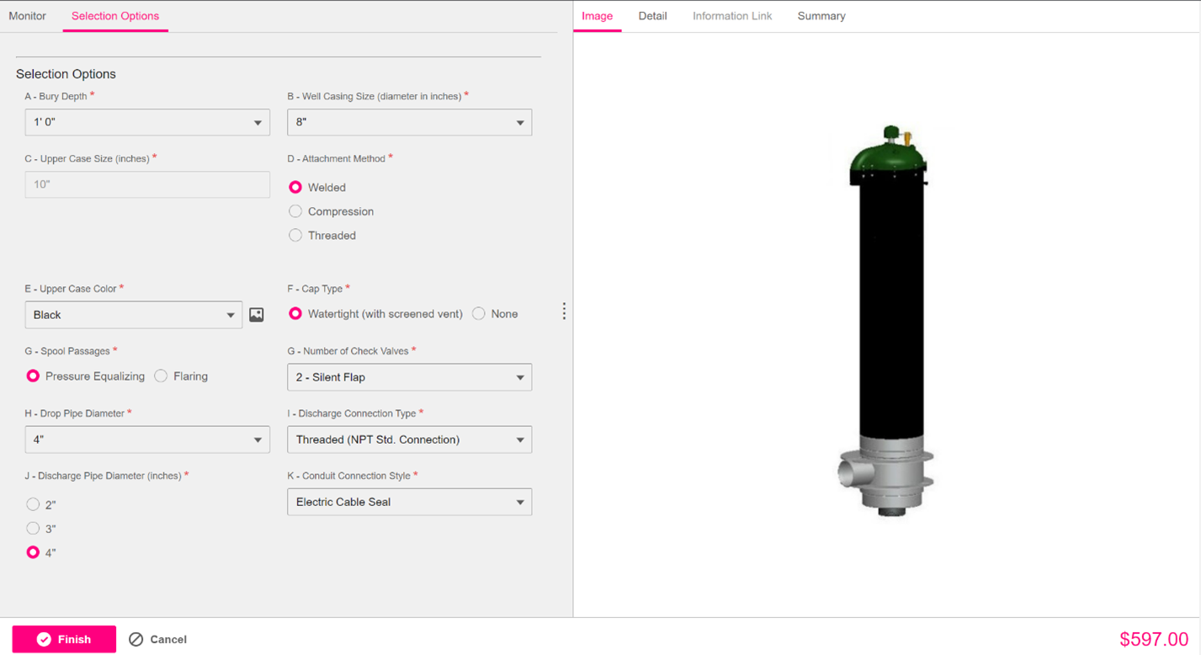1201x655 pixels.
Task: Choose Watertight (with screened vent) cap type
Action: 295,313
